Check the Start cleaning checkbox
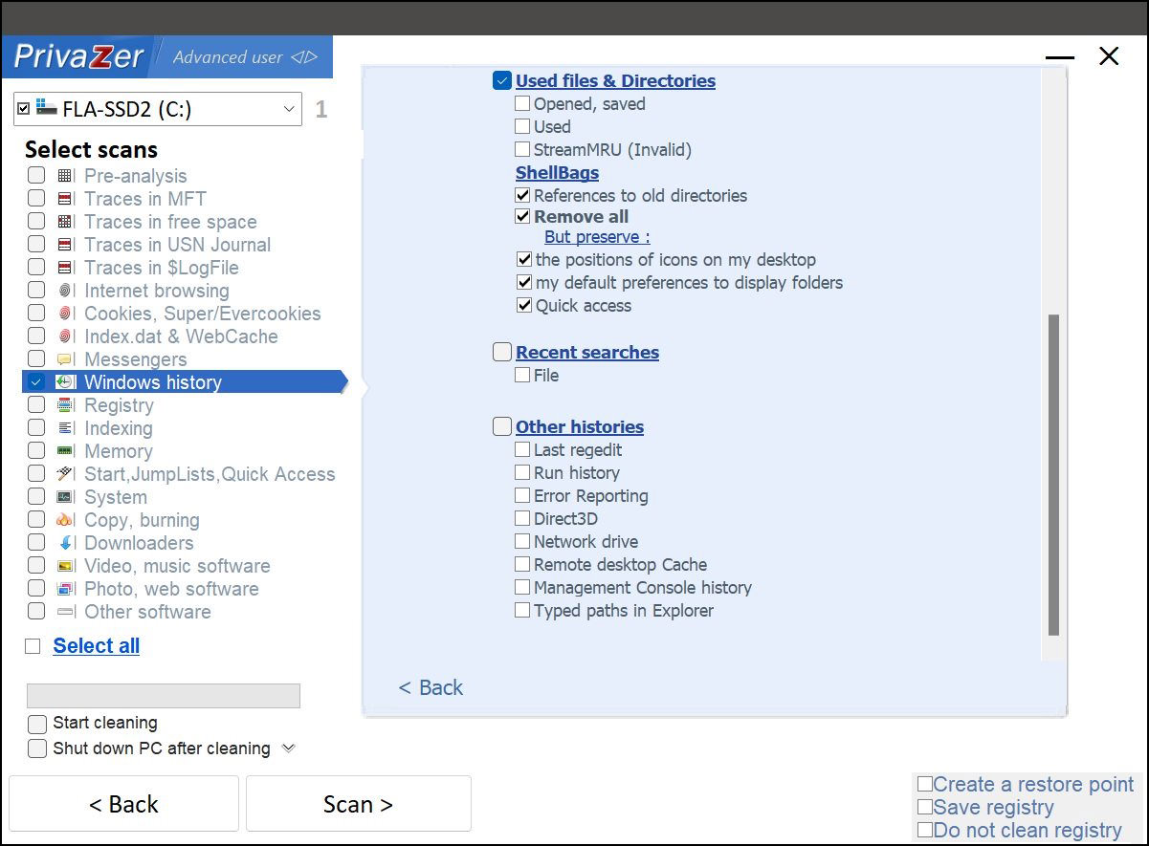Image resolution: width=1149 pixels, height=846 pixels. tap(37, 724)
